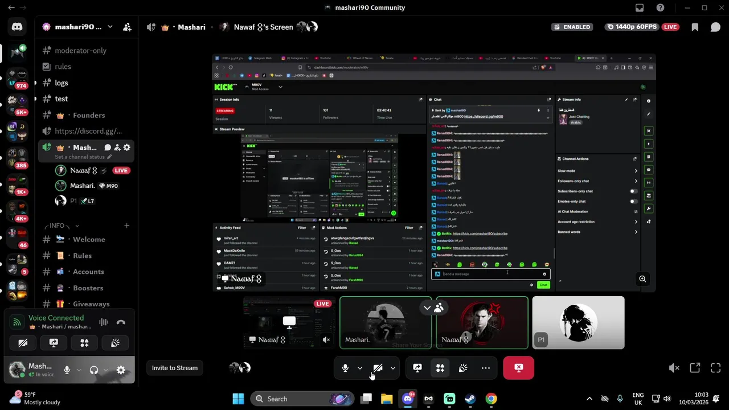Image resolution: width=729 pixels, height=410 pixels.
Task: Open Discord home direct messages
Action: (x=17, y=27)
